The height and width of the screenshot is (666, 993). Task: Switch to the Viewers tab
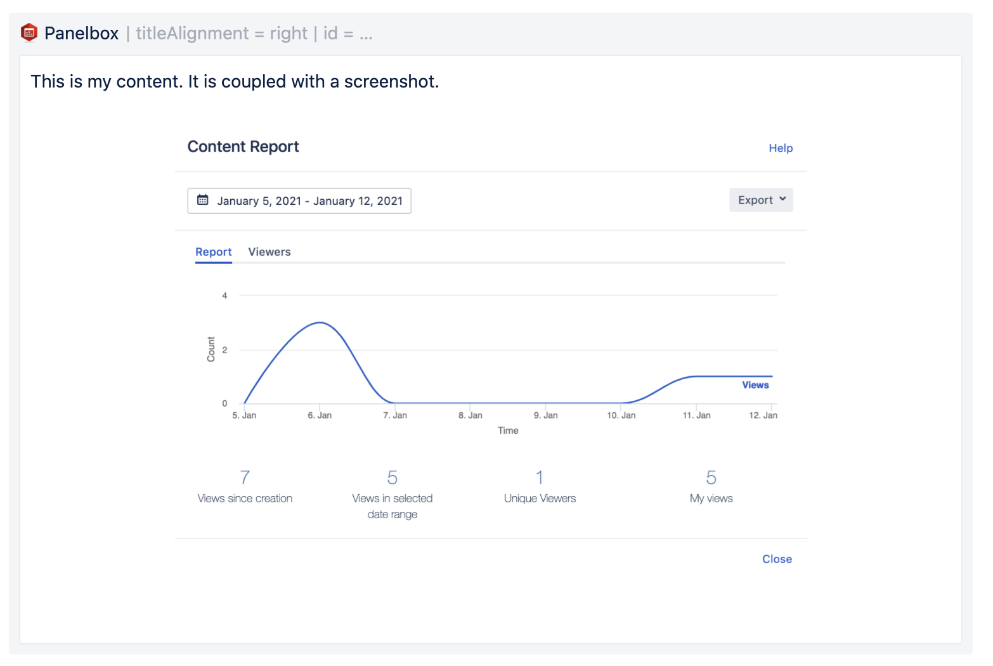(x=269, y=252)
